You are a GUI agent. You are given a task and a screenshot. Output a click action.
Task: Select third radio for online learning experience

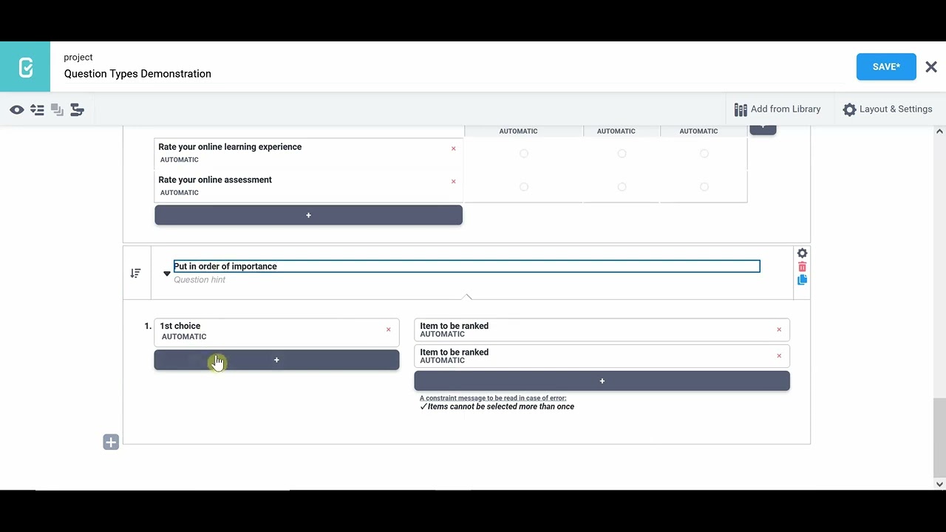point(704,154)
